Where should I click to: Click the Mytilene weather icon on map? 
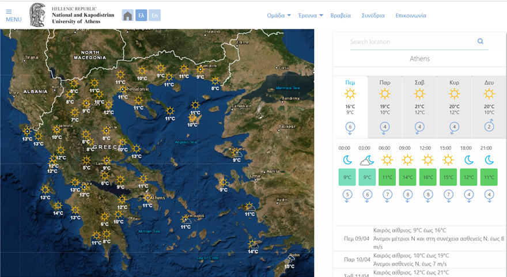[237, 152]
